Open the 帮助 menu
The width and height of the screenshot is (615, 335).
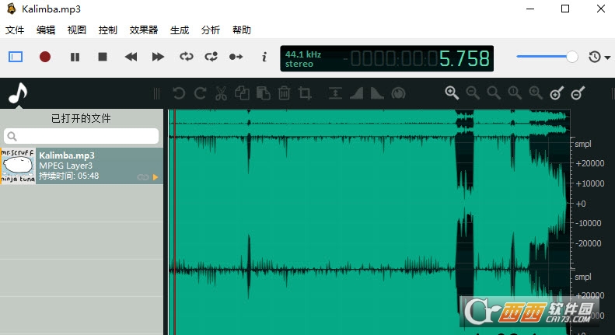tap(242, 30)
